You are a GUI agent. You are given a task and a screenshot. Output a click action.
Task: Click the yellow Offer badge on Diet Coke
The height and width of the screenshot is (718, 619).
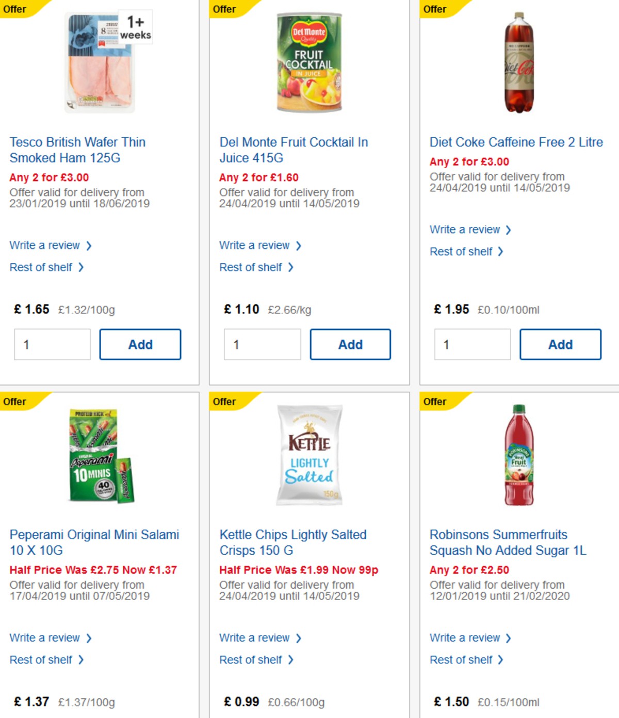coord(435,9)
